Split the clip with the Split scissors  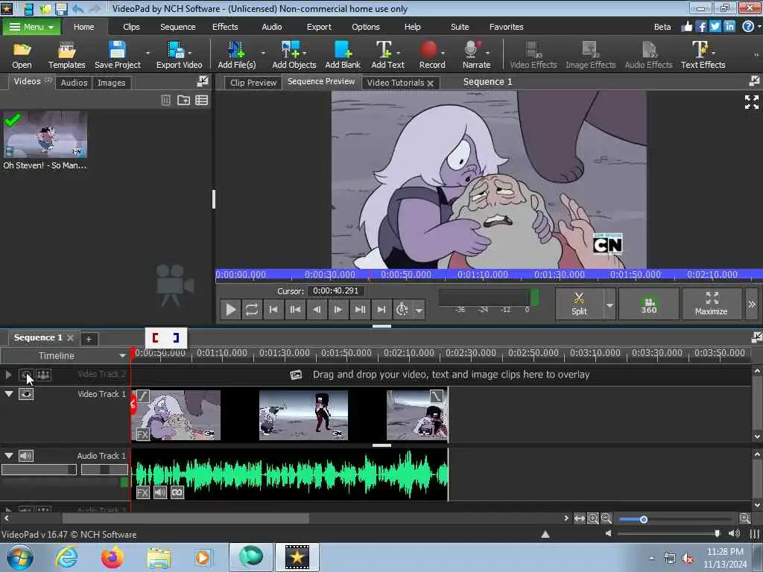[x=579, y=304]
